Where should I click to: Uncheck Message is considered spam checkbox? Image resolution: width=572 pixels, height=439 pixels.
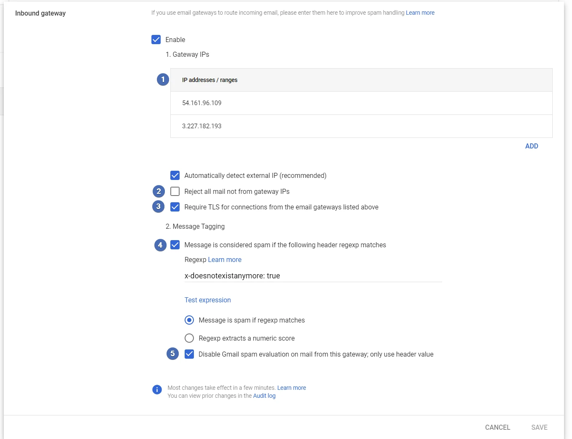point(175,245)
